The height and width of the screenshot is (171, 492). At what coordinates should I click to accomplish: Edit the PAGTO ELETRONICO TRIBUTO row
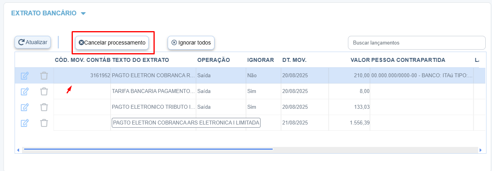click(24, 107)
